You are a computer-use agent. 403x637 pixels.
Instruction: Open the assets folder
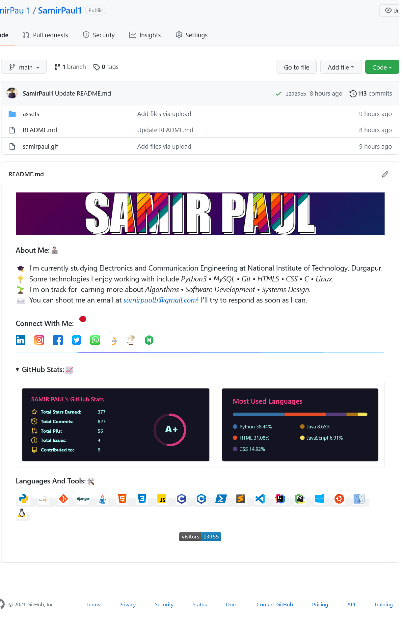tap(31, 114)
